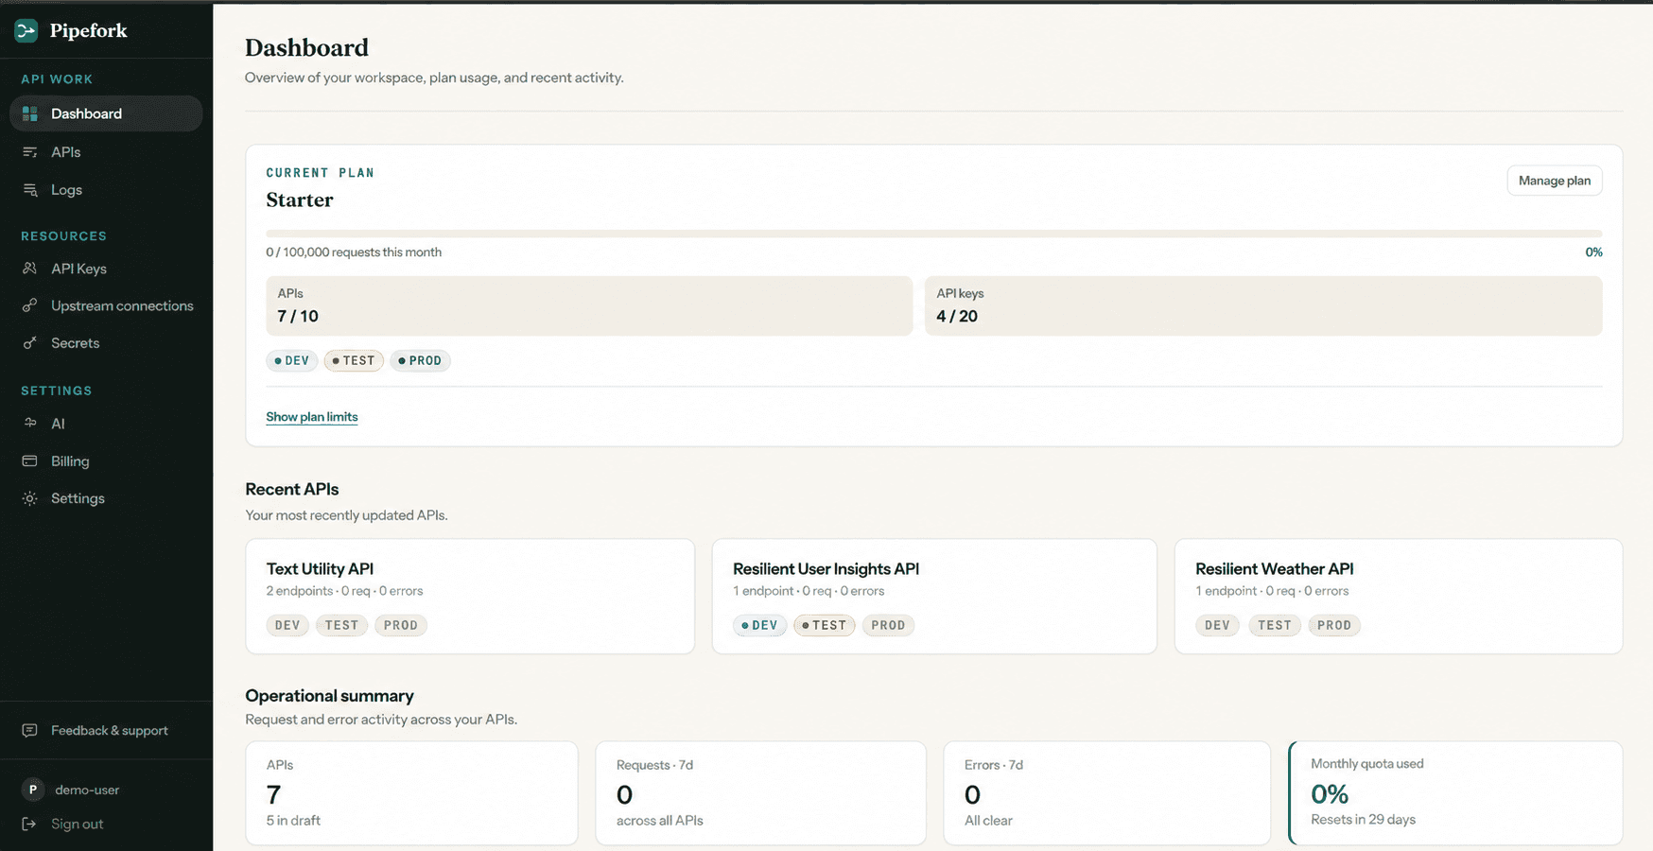Click the APIs 7 / 10 usage tile

[x=589, y=305]
